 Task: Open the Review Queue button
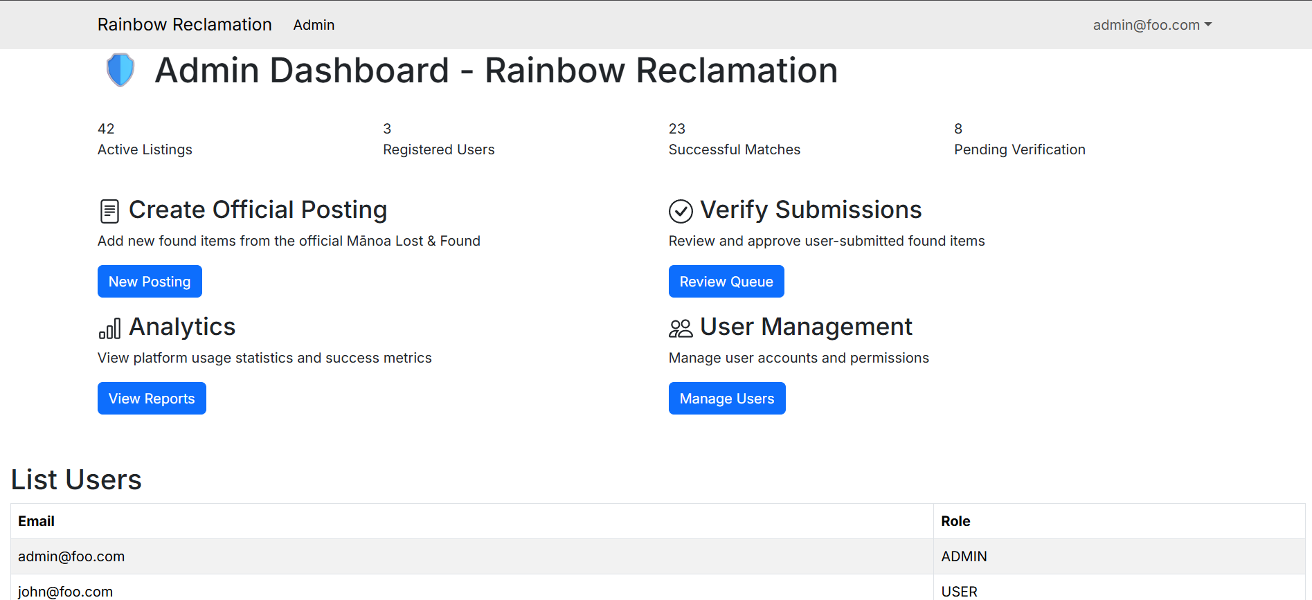726,282
